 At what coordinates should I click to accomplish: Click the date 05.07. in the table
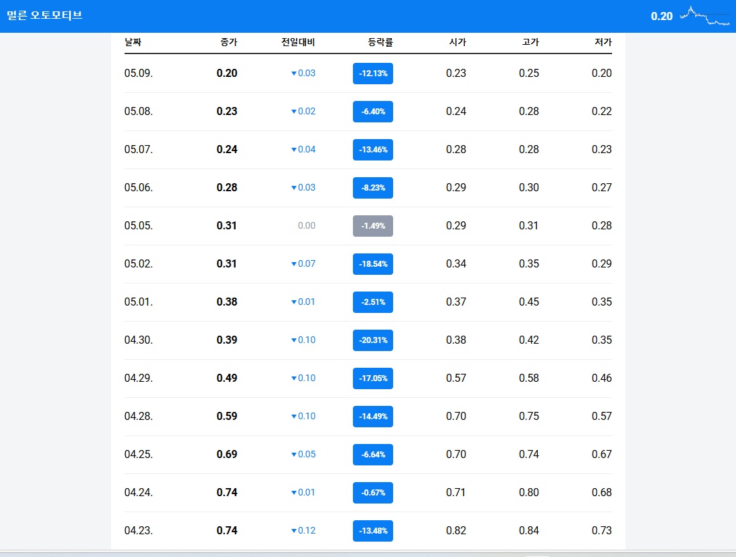139,149
